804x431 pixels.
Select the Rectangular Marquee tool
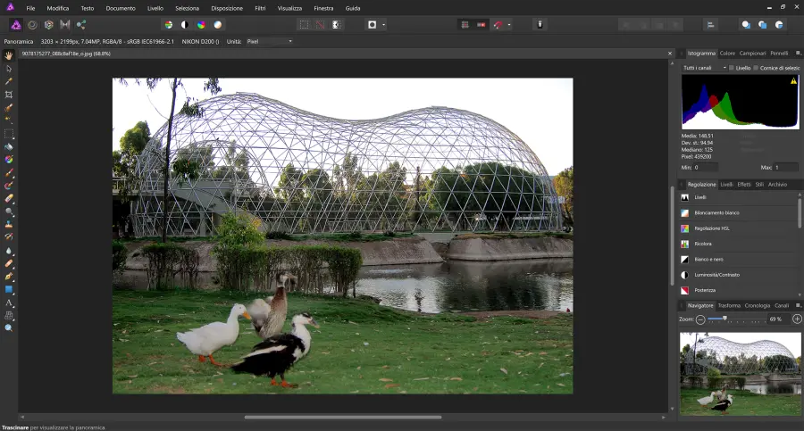coord(9,134)
